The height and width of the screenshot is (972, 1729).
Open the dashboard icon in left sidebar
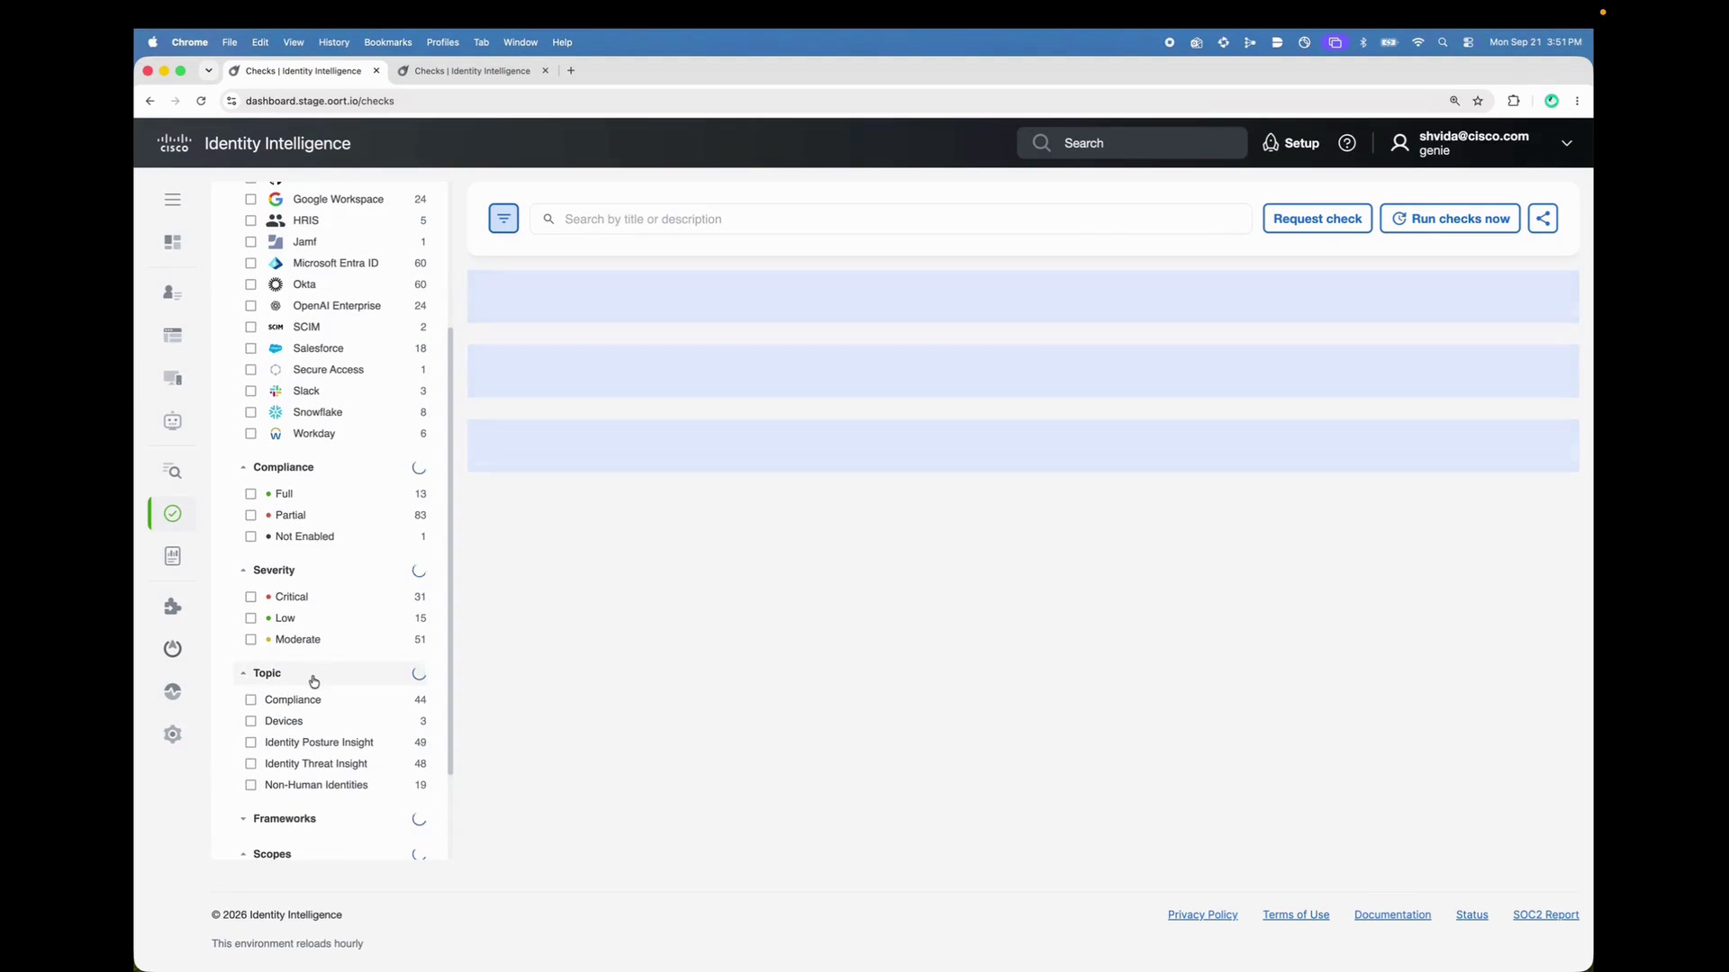(x=172, y=242)
